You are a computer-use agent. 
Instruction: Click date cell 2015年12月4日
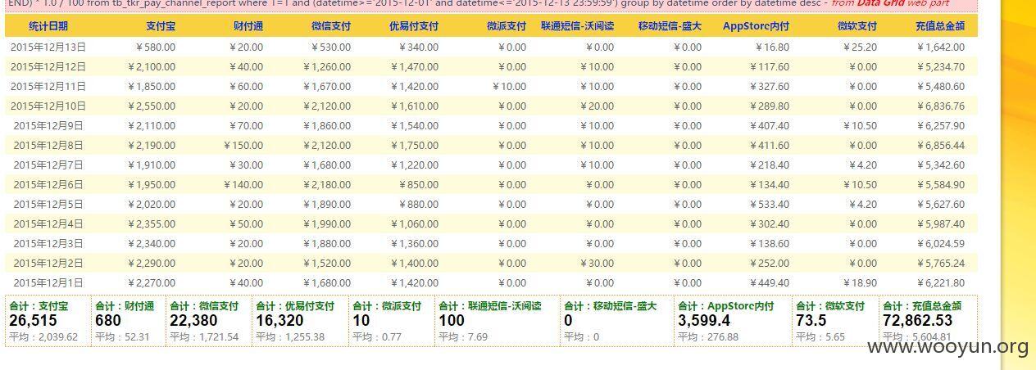pyautogui.click(x=48, y=224)
